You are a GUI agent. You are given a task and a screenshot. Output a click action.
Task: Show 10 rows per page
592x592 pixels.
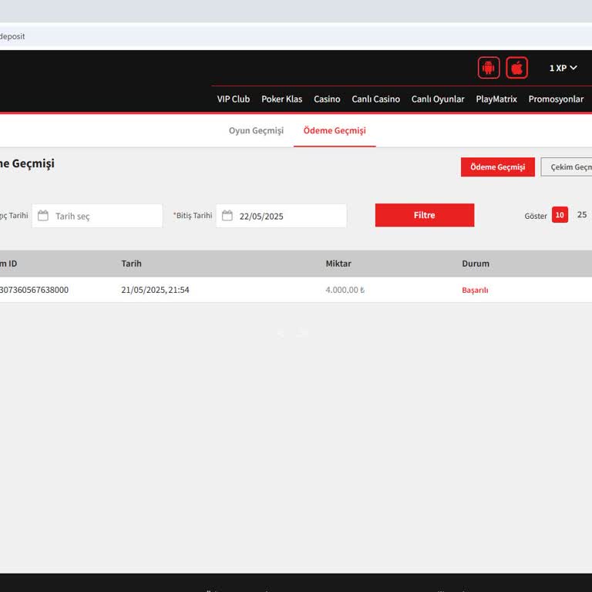pos(560,215)
